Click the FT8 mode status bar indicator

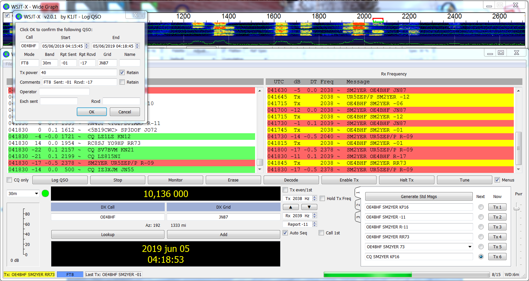[70, 274]
